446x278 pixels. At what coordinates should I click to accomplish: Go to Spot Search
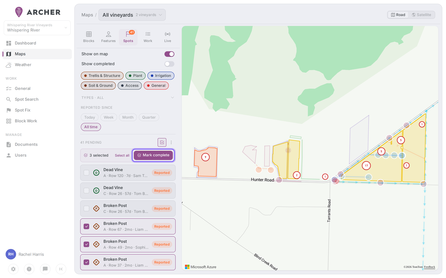(37, 99)
